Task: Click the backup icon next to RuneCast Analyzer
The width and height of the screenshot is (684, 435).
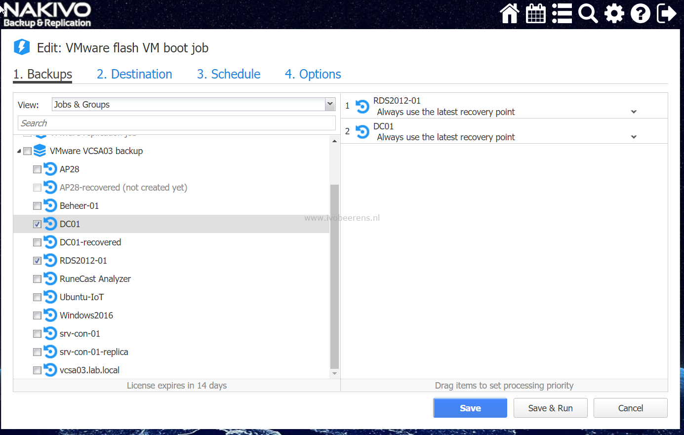Action: [50, 278]
